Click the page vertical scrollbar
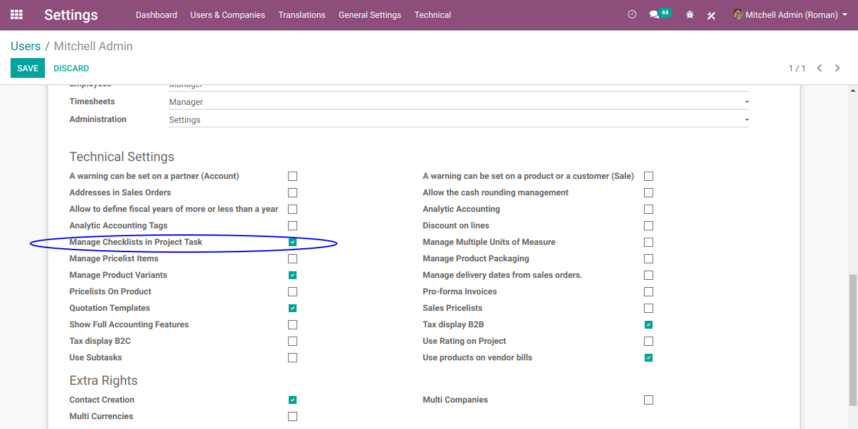Viewport: 858px width, 429px height. pos(853,340)
